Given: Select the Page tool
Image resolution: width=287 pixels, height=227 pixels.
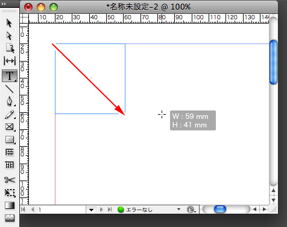Looking at the screenshot, I should click(x=10, y=48).
